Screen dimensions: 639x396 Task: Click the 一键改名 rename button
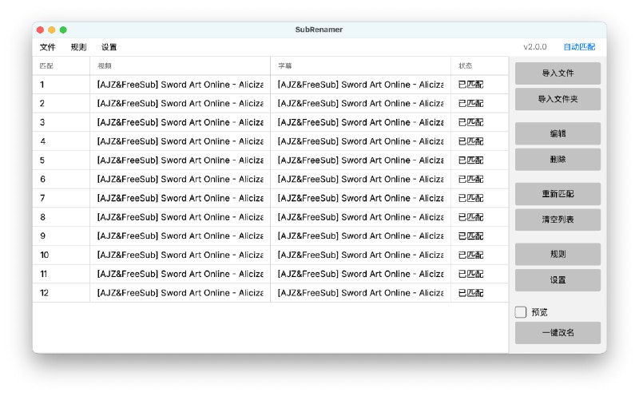point(558,333)
